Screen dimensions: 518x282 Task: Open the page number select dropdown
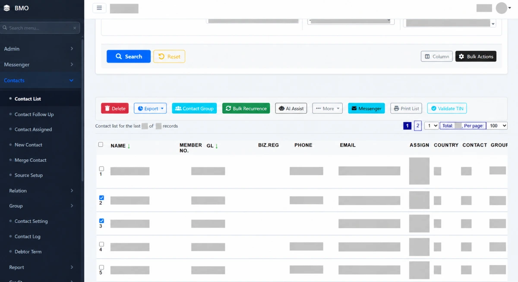[x=431, y=126]
